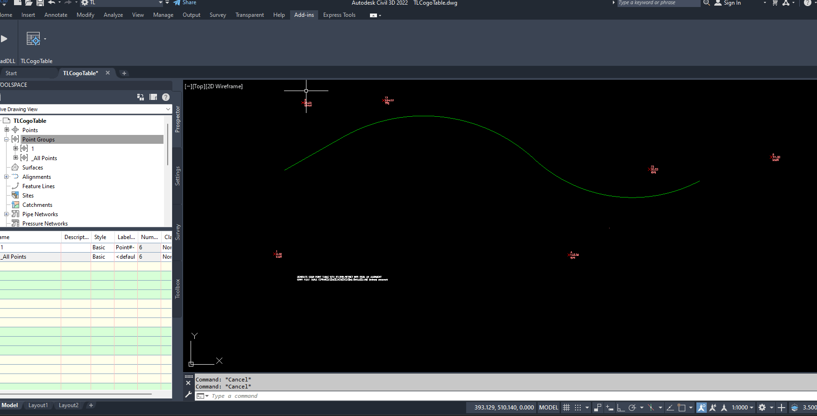Click Sign In in the title bar
The height and width of the screenshot is (416, 817).
[x=732, y=3]
